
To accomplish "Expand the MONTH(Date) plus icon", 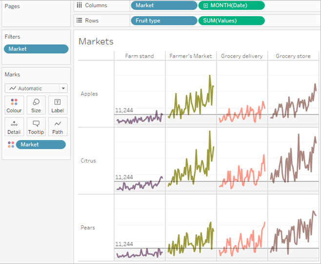I will click(x=205, y=5).
